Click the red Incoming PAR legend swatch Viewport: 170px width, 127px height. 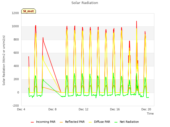pos(32,122)
